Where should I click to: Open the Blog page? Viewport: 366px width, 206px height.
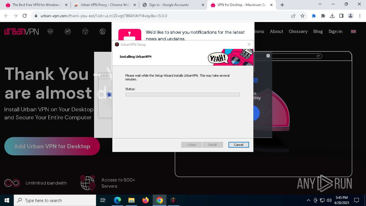[318, 31]
